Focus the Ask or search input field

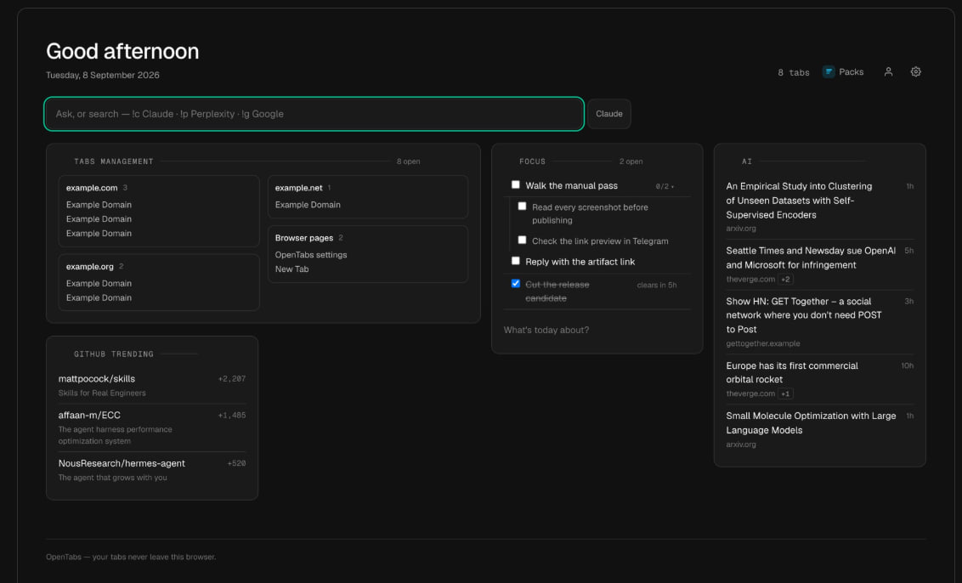click(x=314, y=114)
